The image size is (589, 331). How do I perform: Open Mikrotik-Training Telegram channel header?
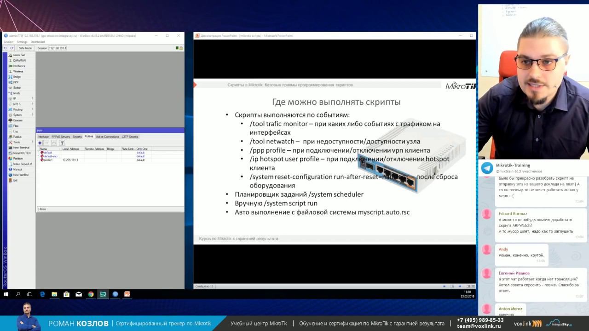pos(534,168)
